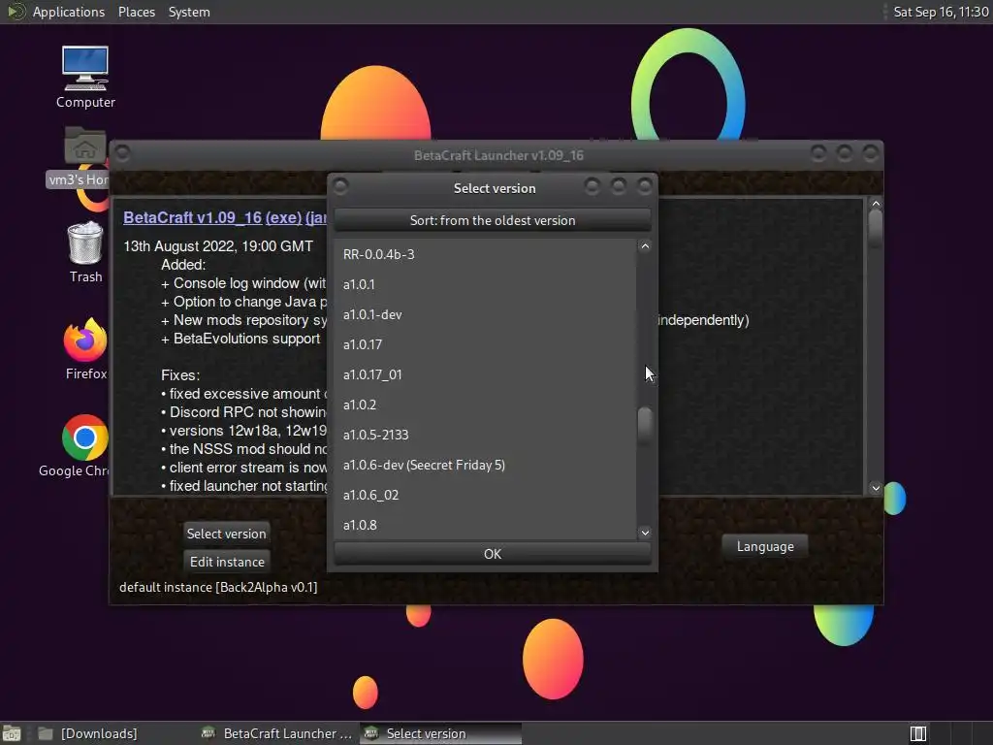Viewport: 993px width, 745px height.
Task: Click launcher changelog scroll-up arrow
Action: tap(876, 204)
